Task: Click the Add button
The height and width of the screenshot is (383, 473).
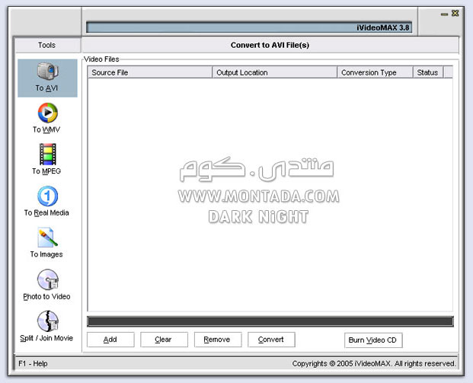Action: [x=110, y=340]
